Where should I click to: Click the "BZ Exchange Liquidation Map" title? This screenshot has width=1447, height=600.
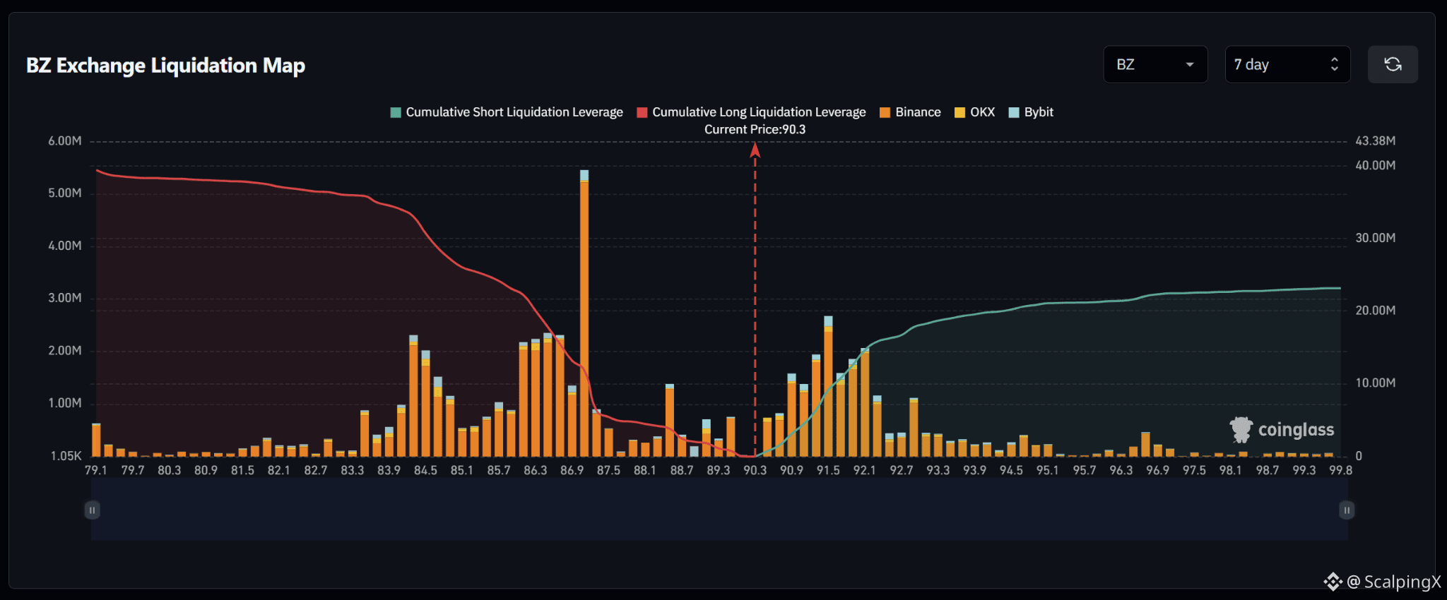coord(166,66)
